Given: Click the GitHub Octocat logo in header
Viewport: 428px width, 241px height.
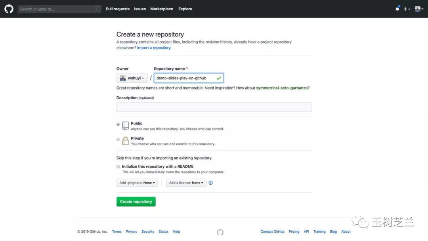Looking at the screenshot, I should coord(9,9).
